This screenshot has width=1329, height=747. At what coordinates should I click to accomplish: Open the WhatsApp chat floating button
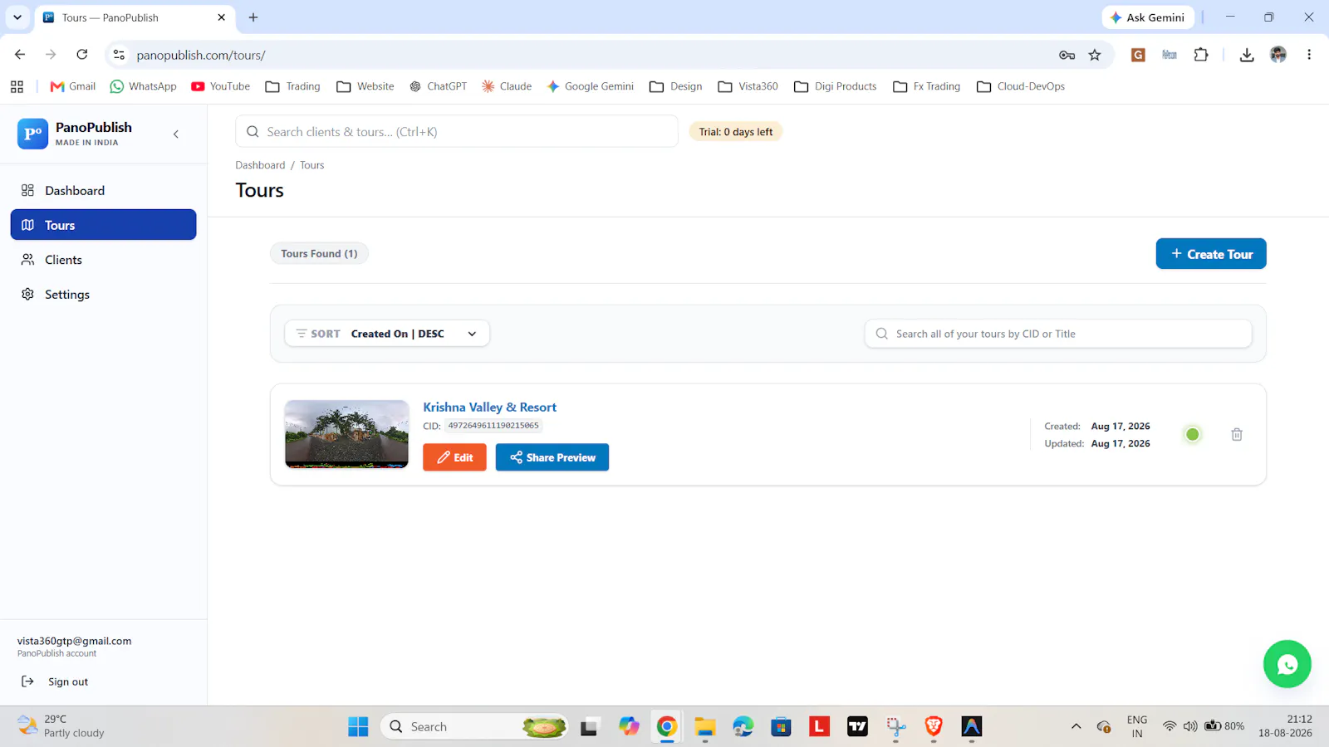[1287, 664]
